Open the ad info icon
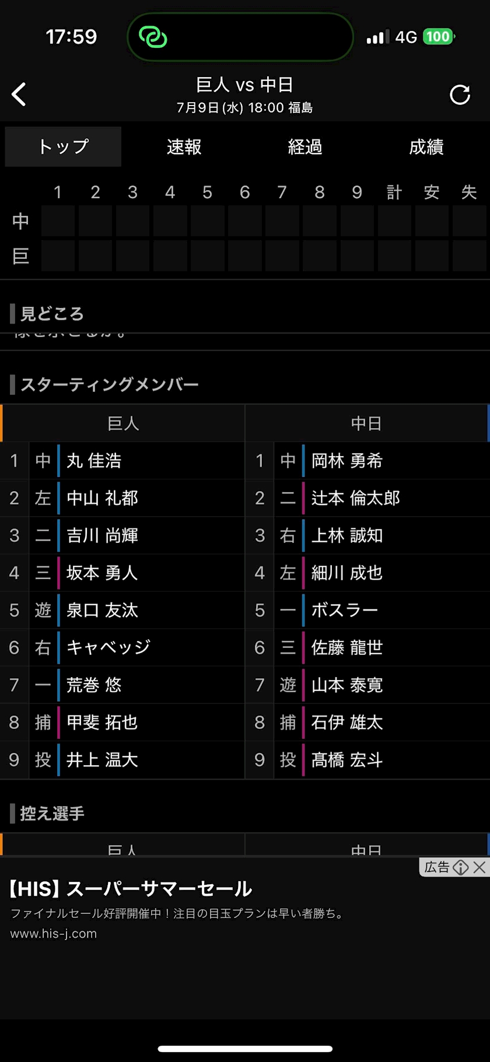Image resolution: width=490 pixels, height=1062 pixels. point(461,867)
